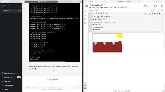
Task: Click the 'All changes saved' link
Action: tap(122, 7)
